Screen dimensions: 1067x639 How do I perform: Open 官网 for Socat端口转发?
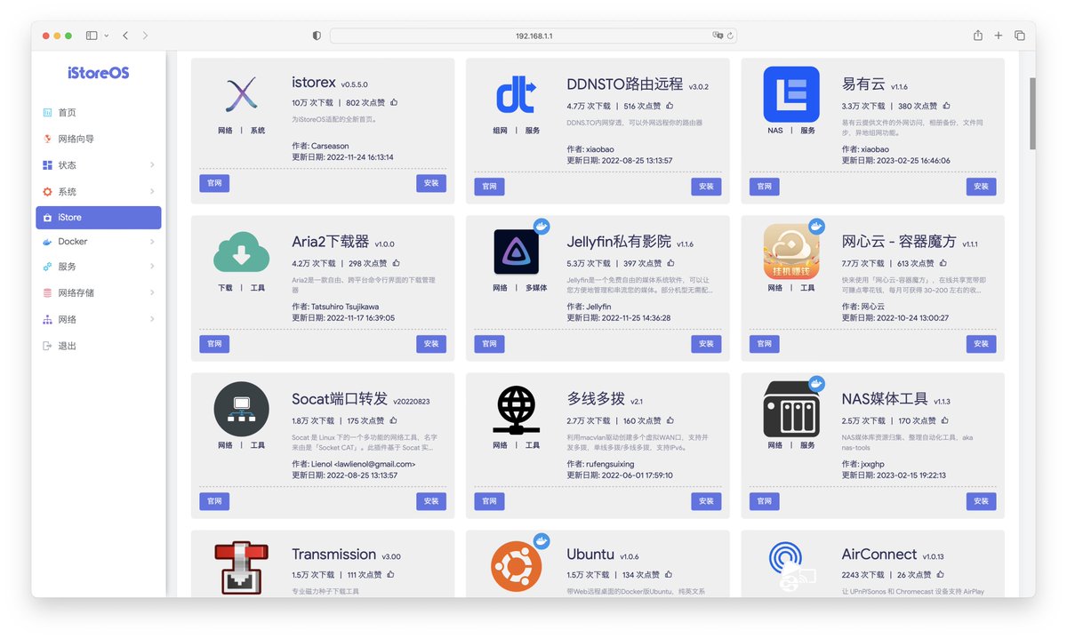[214, 501]
